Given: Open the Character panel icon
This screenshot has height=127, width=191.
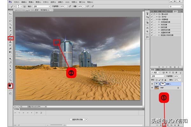Looking at the screenshot, I should (x=147, y=28).
